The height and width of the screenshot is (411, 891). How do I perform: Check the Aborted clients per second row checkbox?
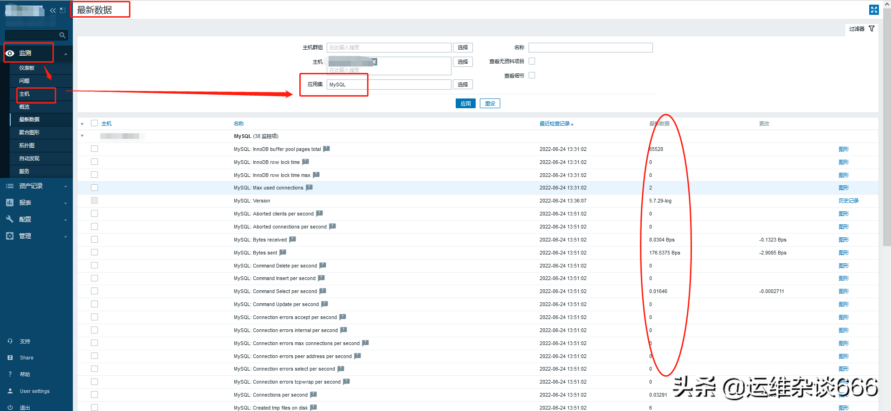95,213
